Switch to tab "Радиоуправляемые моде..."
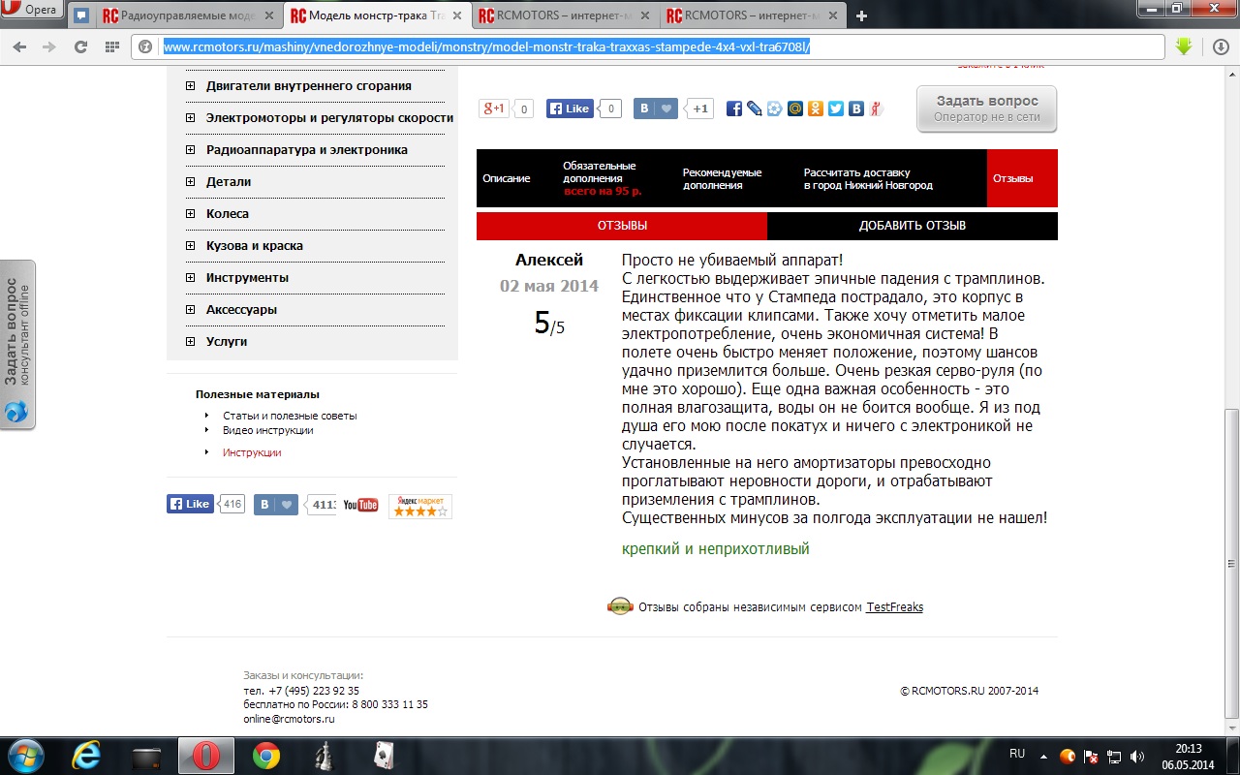The height and width of the screenshot is (775, 1240). (x=190, y=15)
